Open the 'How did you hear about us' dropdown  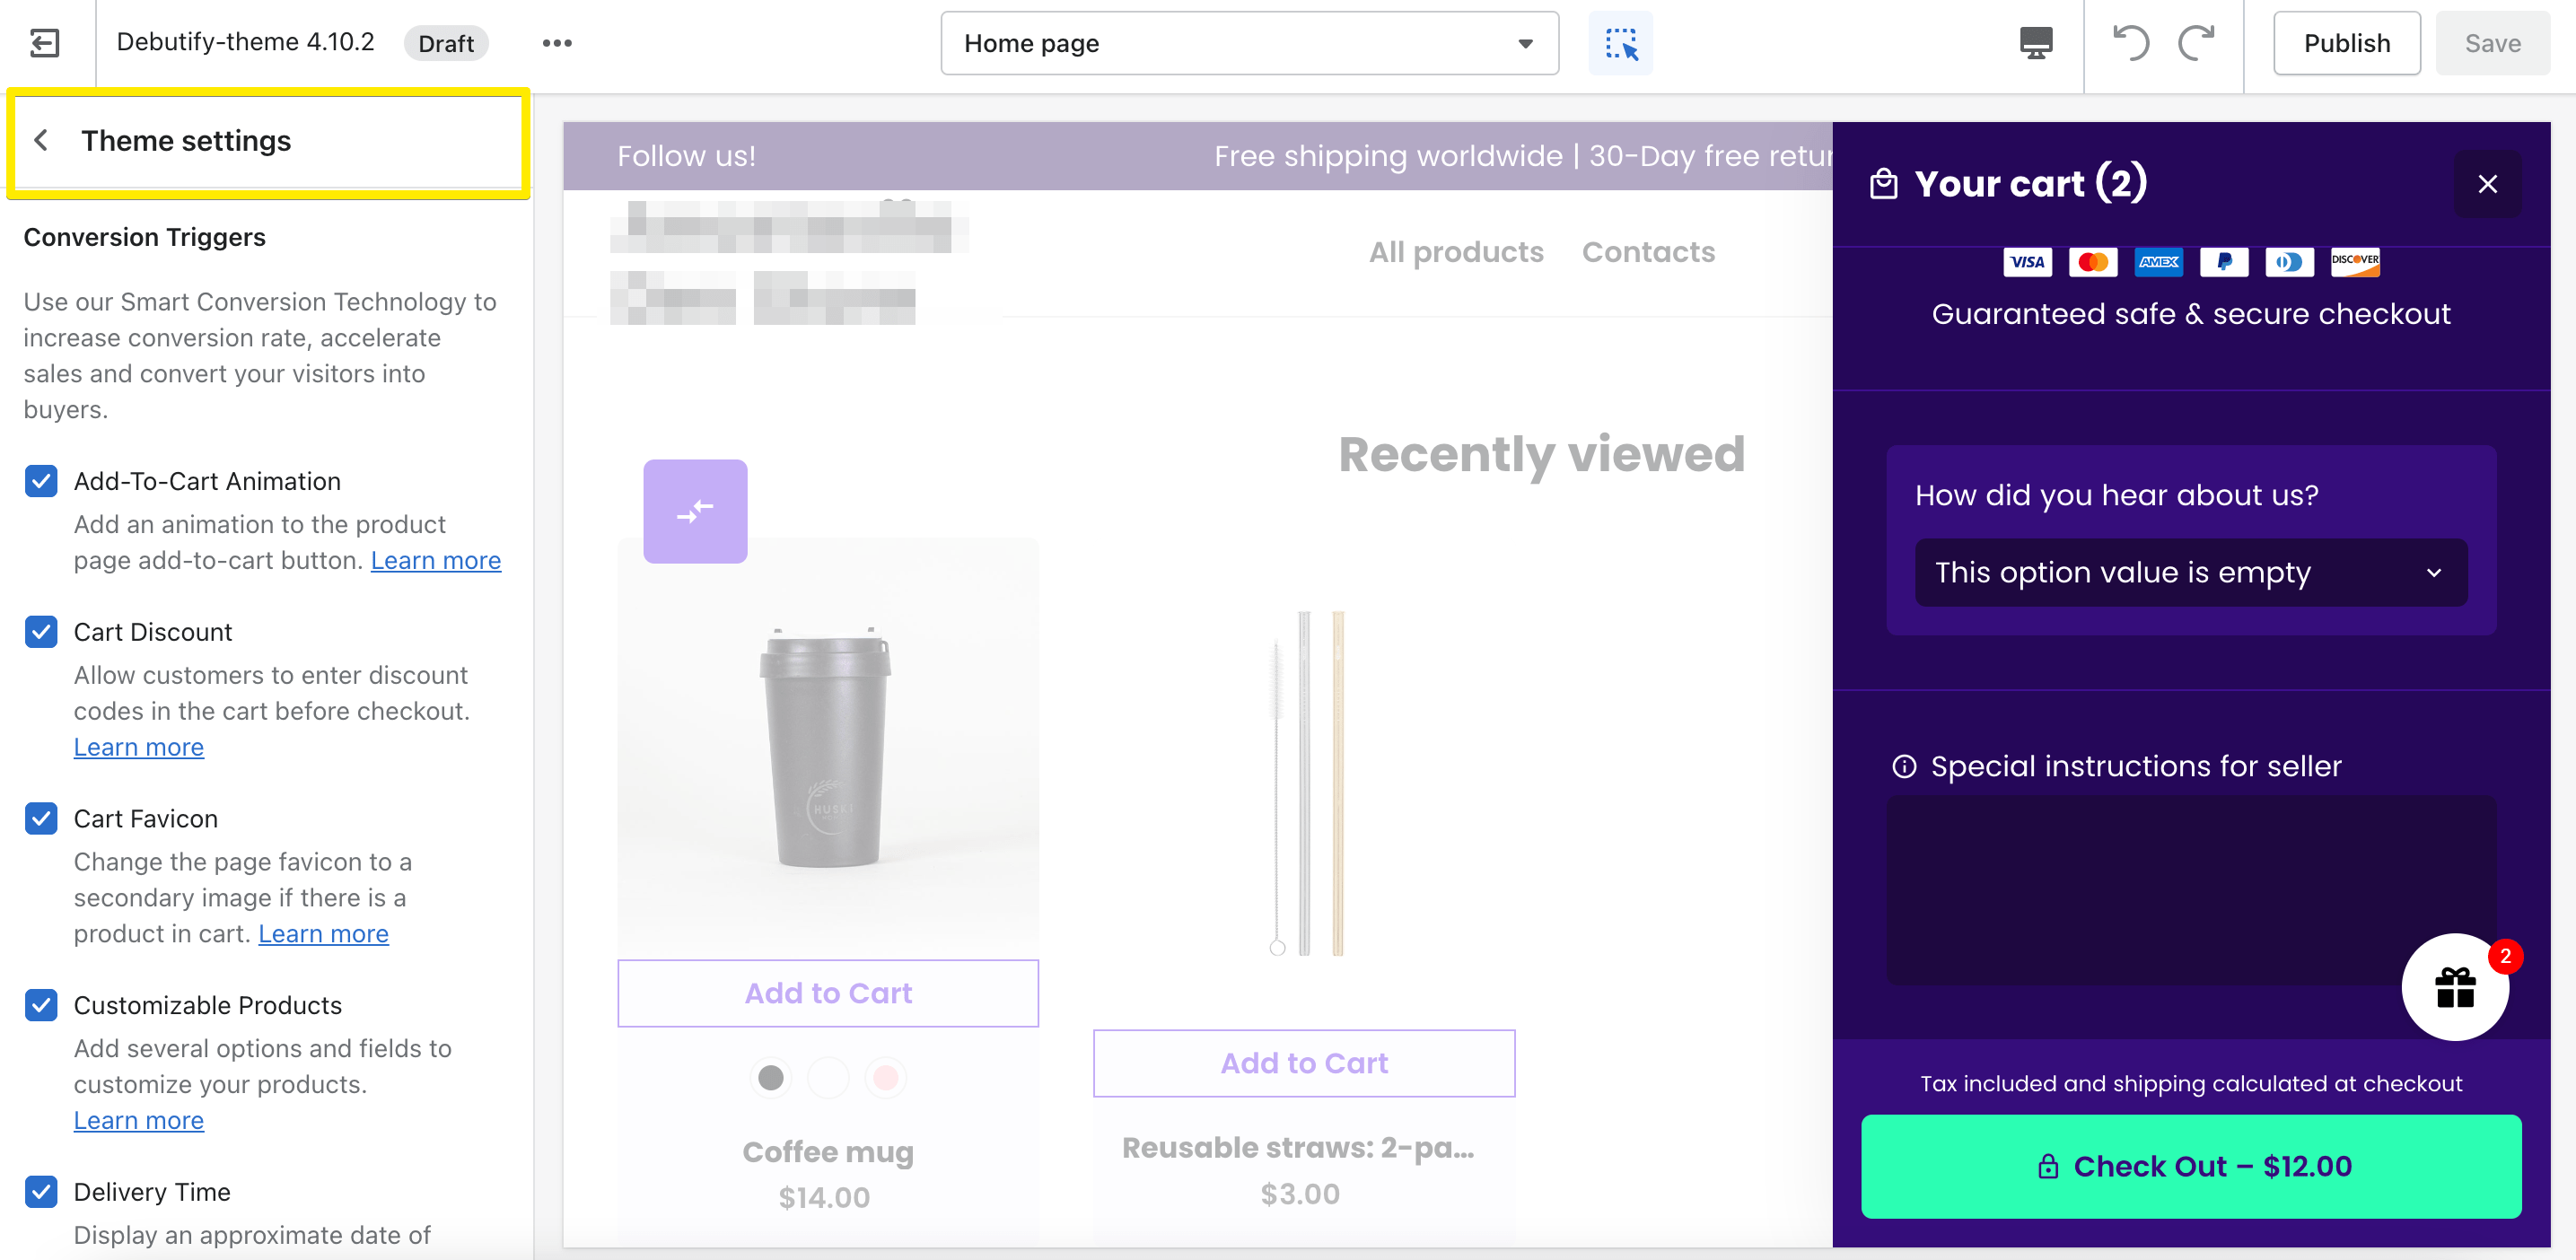pyautogui.click(x=2192, y=572)
